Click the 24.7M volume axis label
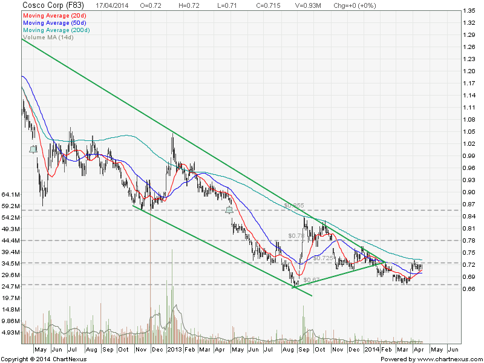The height and width of the screenshot is (363, 484). tap(11, 286)
